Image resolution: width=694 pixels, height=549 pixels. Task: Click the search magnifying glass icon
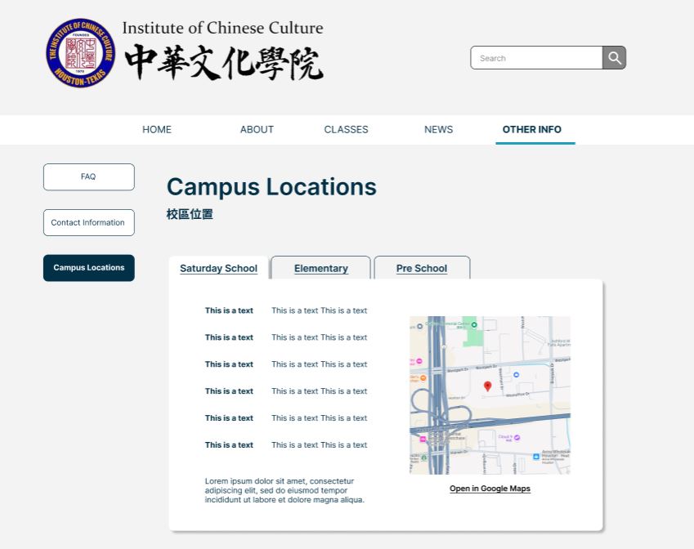point(613,57)
